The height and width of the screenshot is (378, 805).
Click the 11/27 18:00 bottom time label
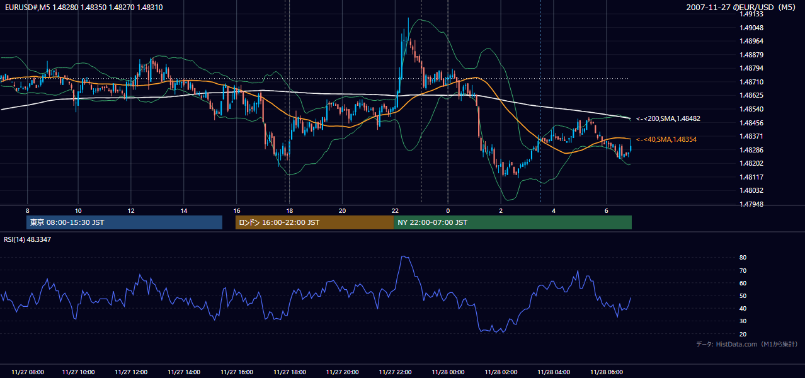(x=290, y=372)
